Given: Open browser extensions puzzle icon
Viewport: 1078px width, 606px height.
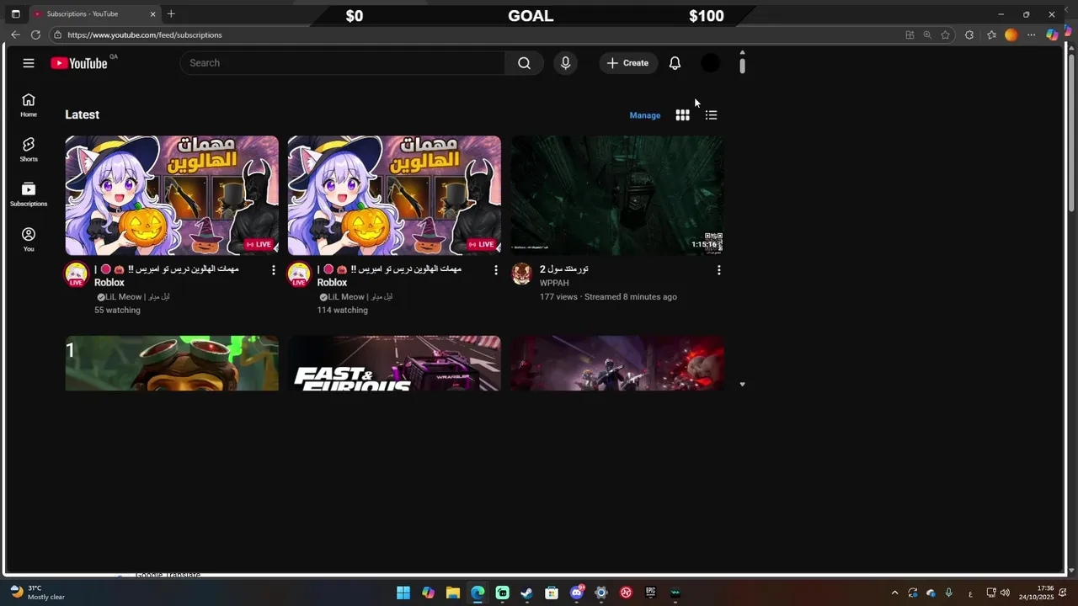Looking at the screenshot, I should (x=969, y=35).
